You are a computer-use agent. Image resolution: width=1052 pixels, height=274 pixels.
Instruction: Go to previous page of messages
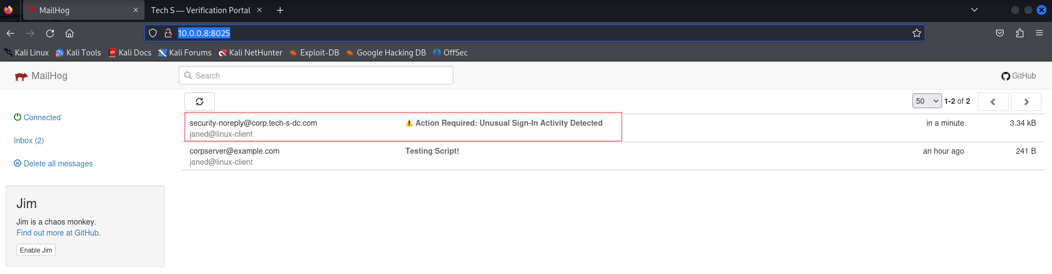pos(993,102)
